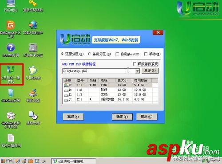Click the 总大小 column header
The image size is (222, 164).
(123, 80)
